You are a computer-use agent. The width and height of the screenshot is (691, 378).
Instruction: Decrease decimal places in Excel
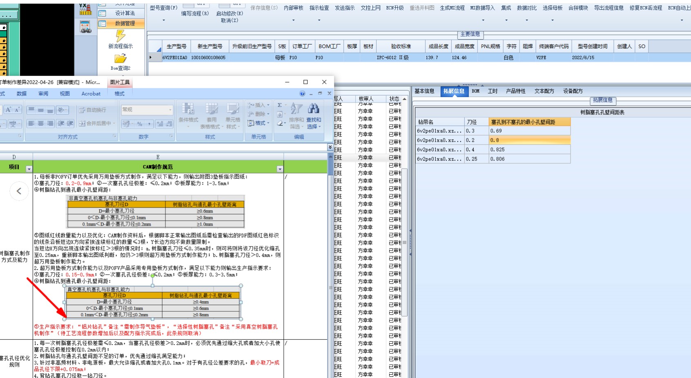(x=169, y=124)
